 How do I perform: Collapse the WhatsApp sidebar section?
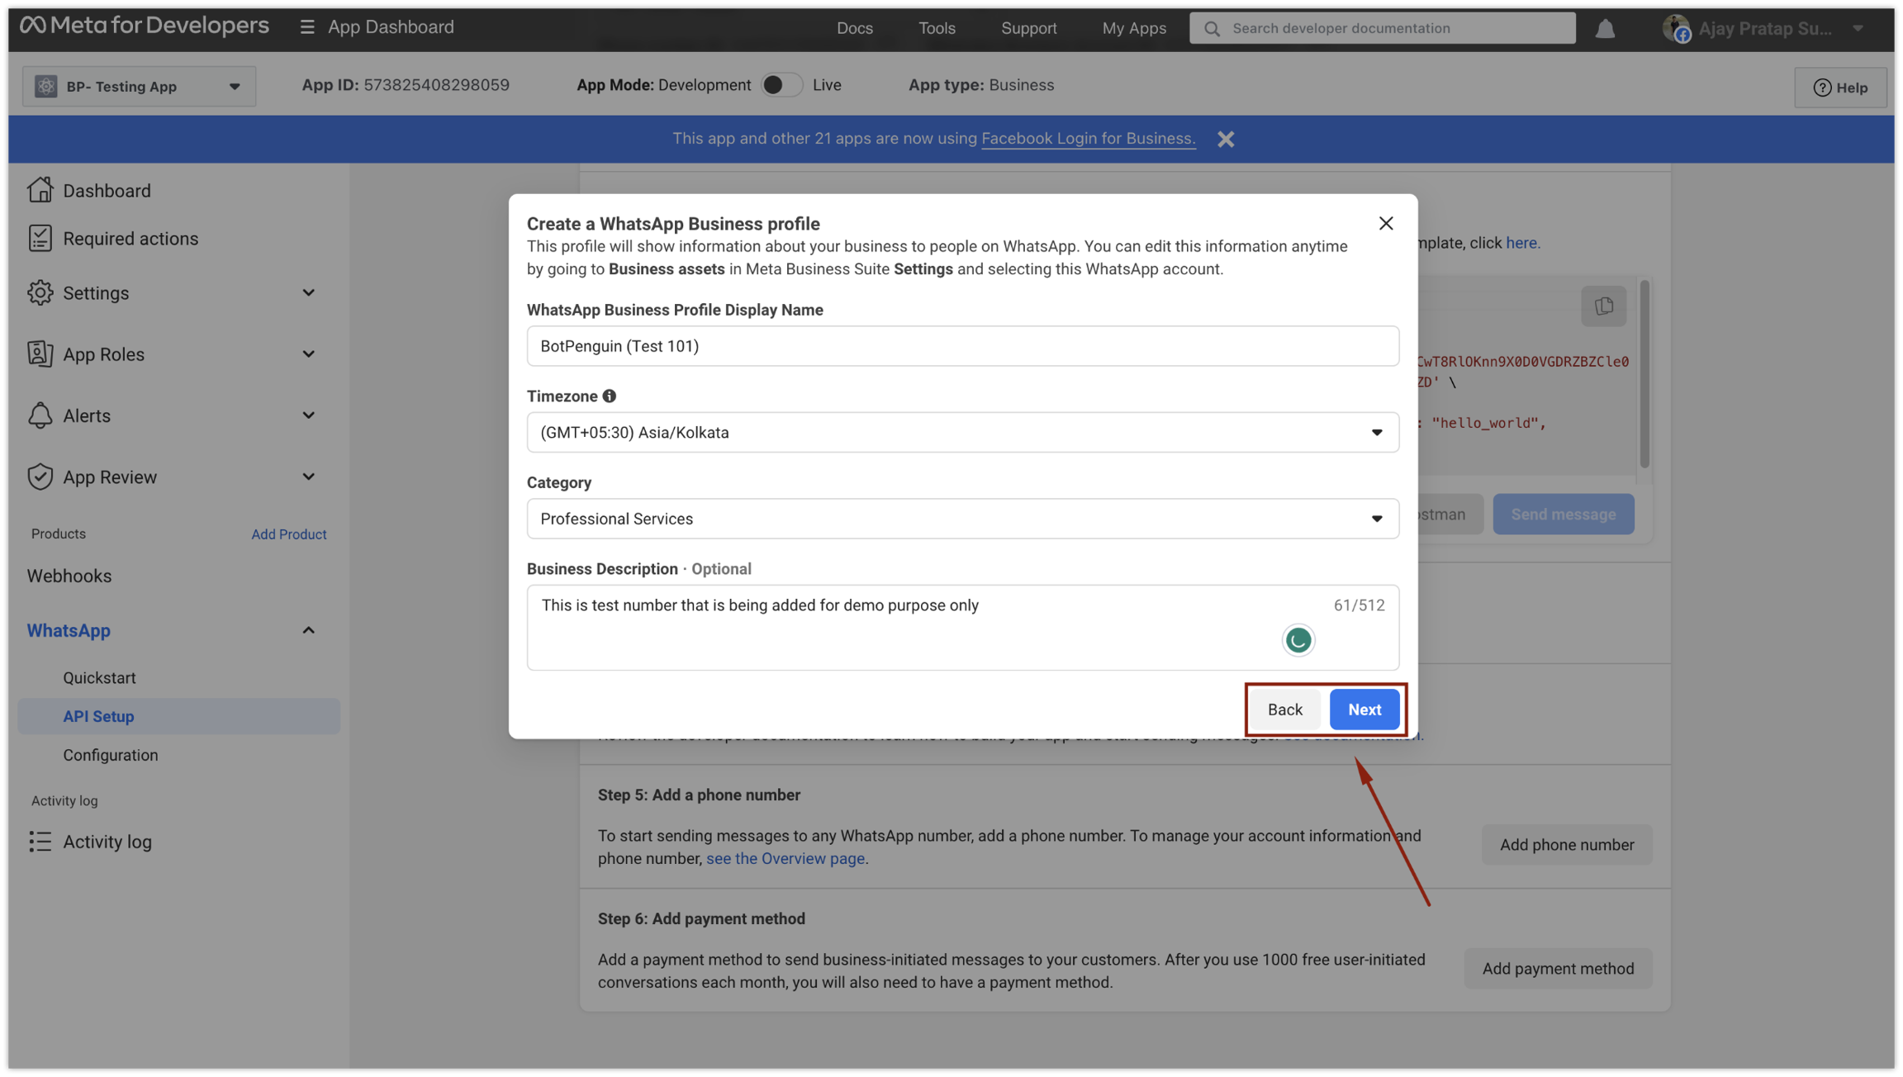pos(308,630)
